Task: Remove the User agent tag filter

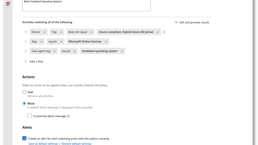Action: (26, 51)
